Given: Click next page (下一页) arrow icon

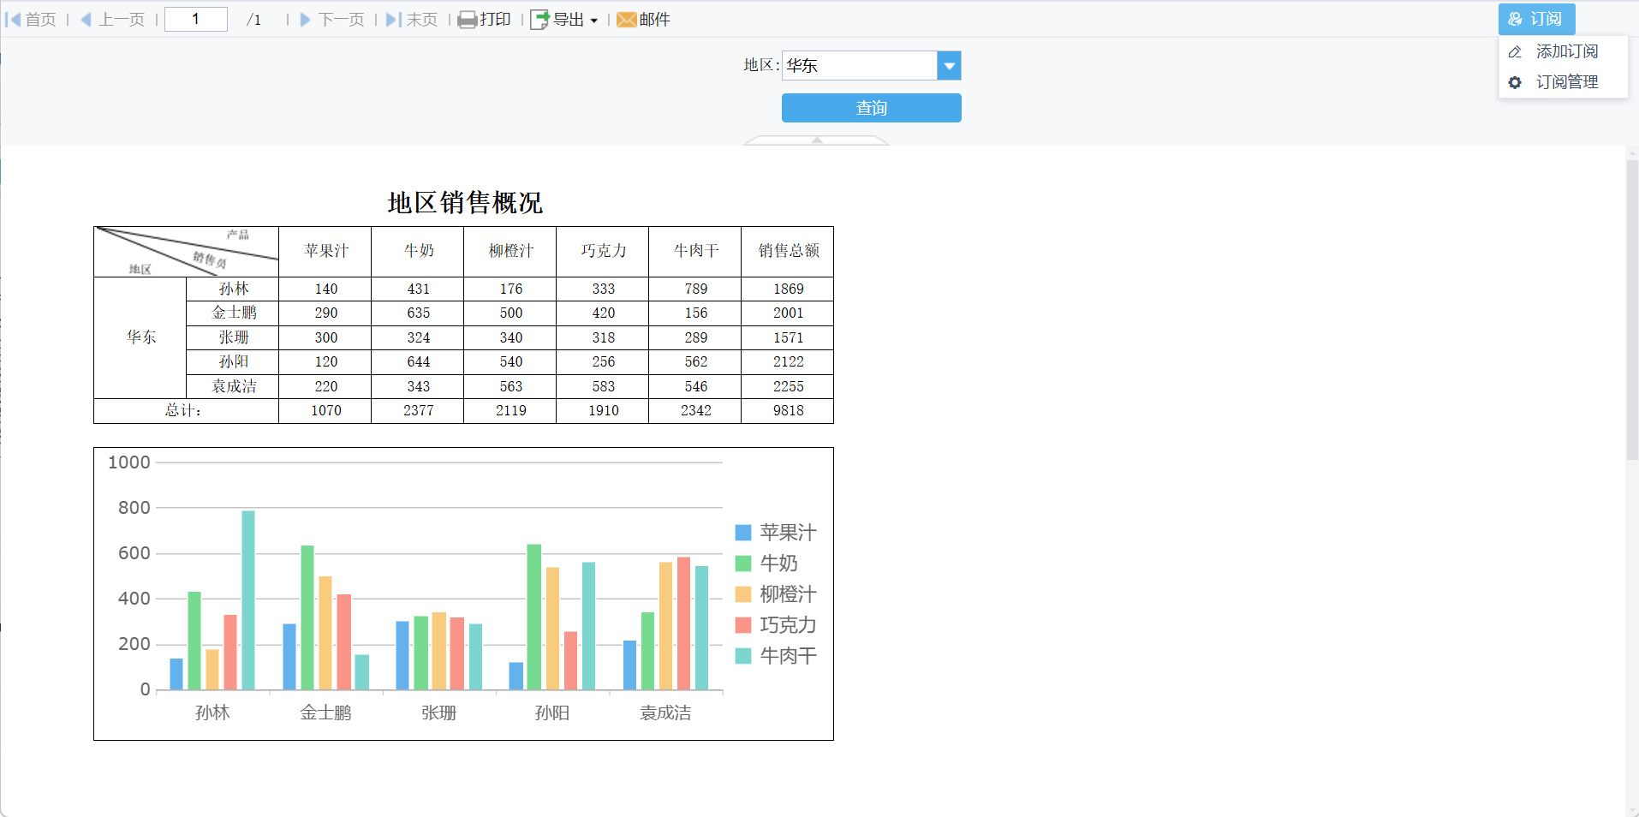Looking at the screenshot, I should [x=306, y=20].
